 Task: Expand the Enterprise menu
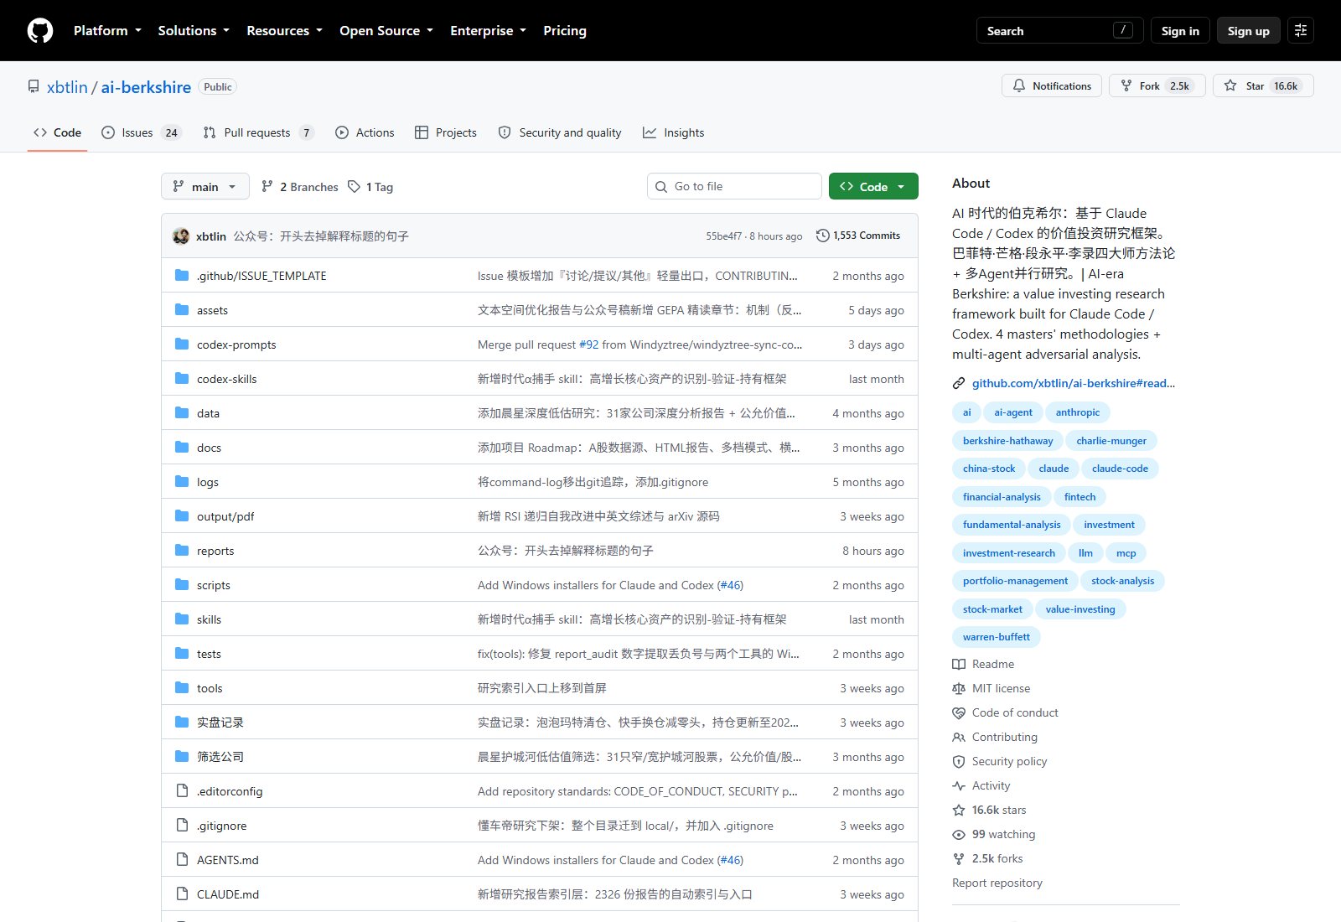point(488,31)
